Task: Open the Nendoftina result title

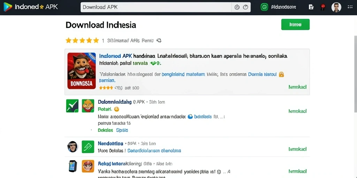Action: 111,144
